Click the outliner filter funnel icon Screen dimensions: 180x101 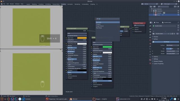point(175,7)
